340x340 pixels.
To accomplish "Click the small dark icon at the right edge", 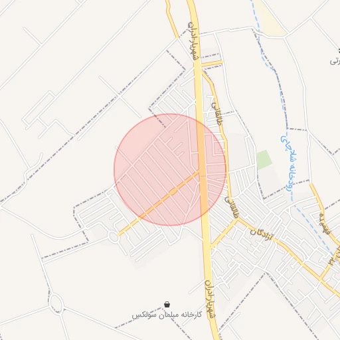I will [x=339, y=50].
